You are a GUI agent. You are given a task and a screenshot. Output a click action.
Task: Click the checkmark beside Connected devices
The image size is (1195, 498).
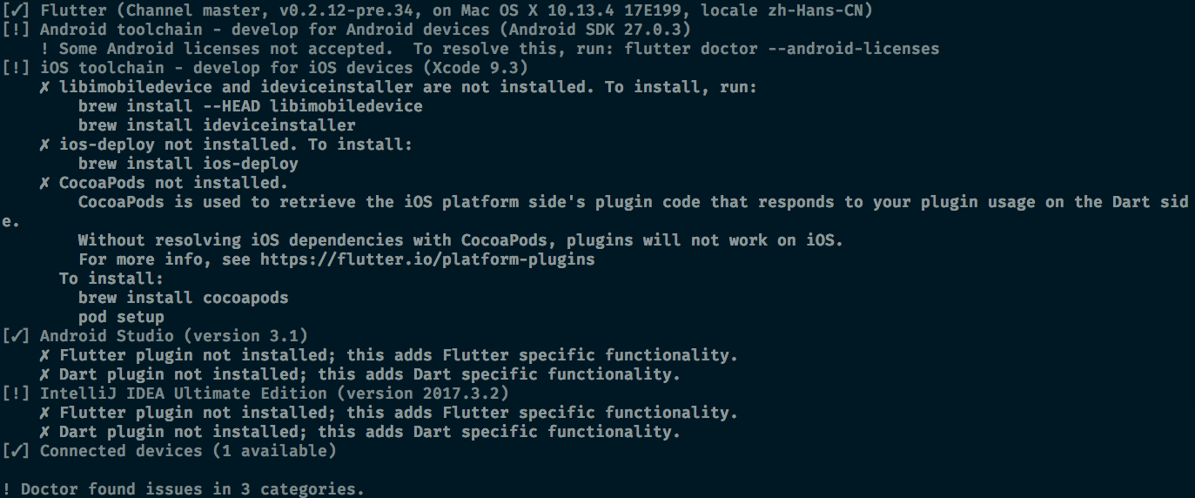click(16, 451)
